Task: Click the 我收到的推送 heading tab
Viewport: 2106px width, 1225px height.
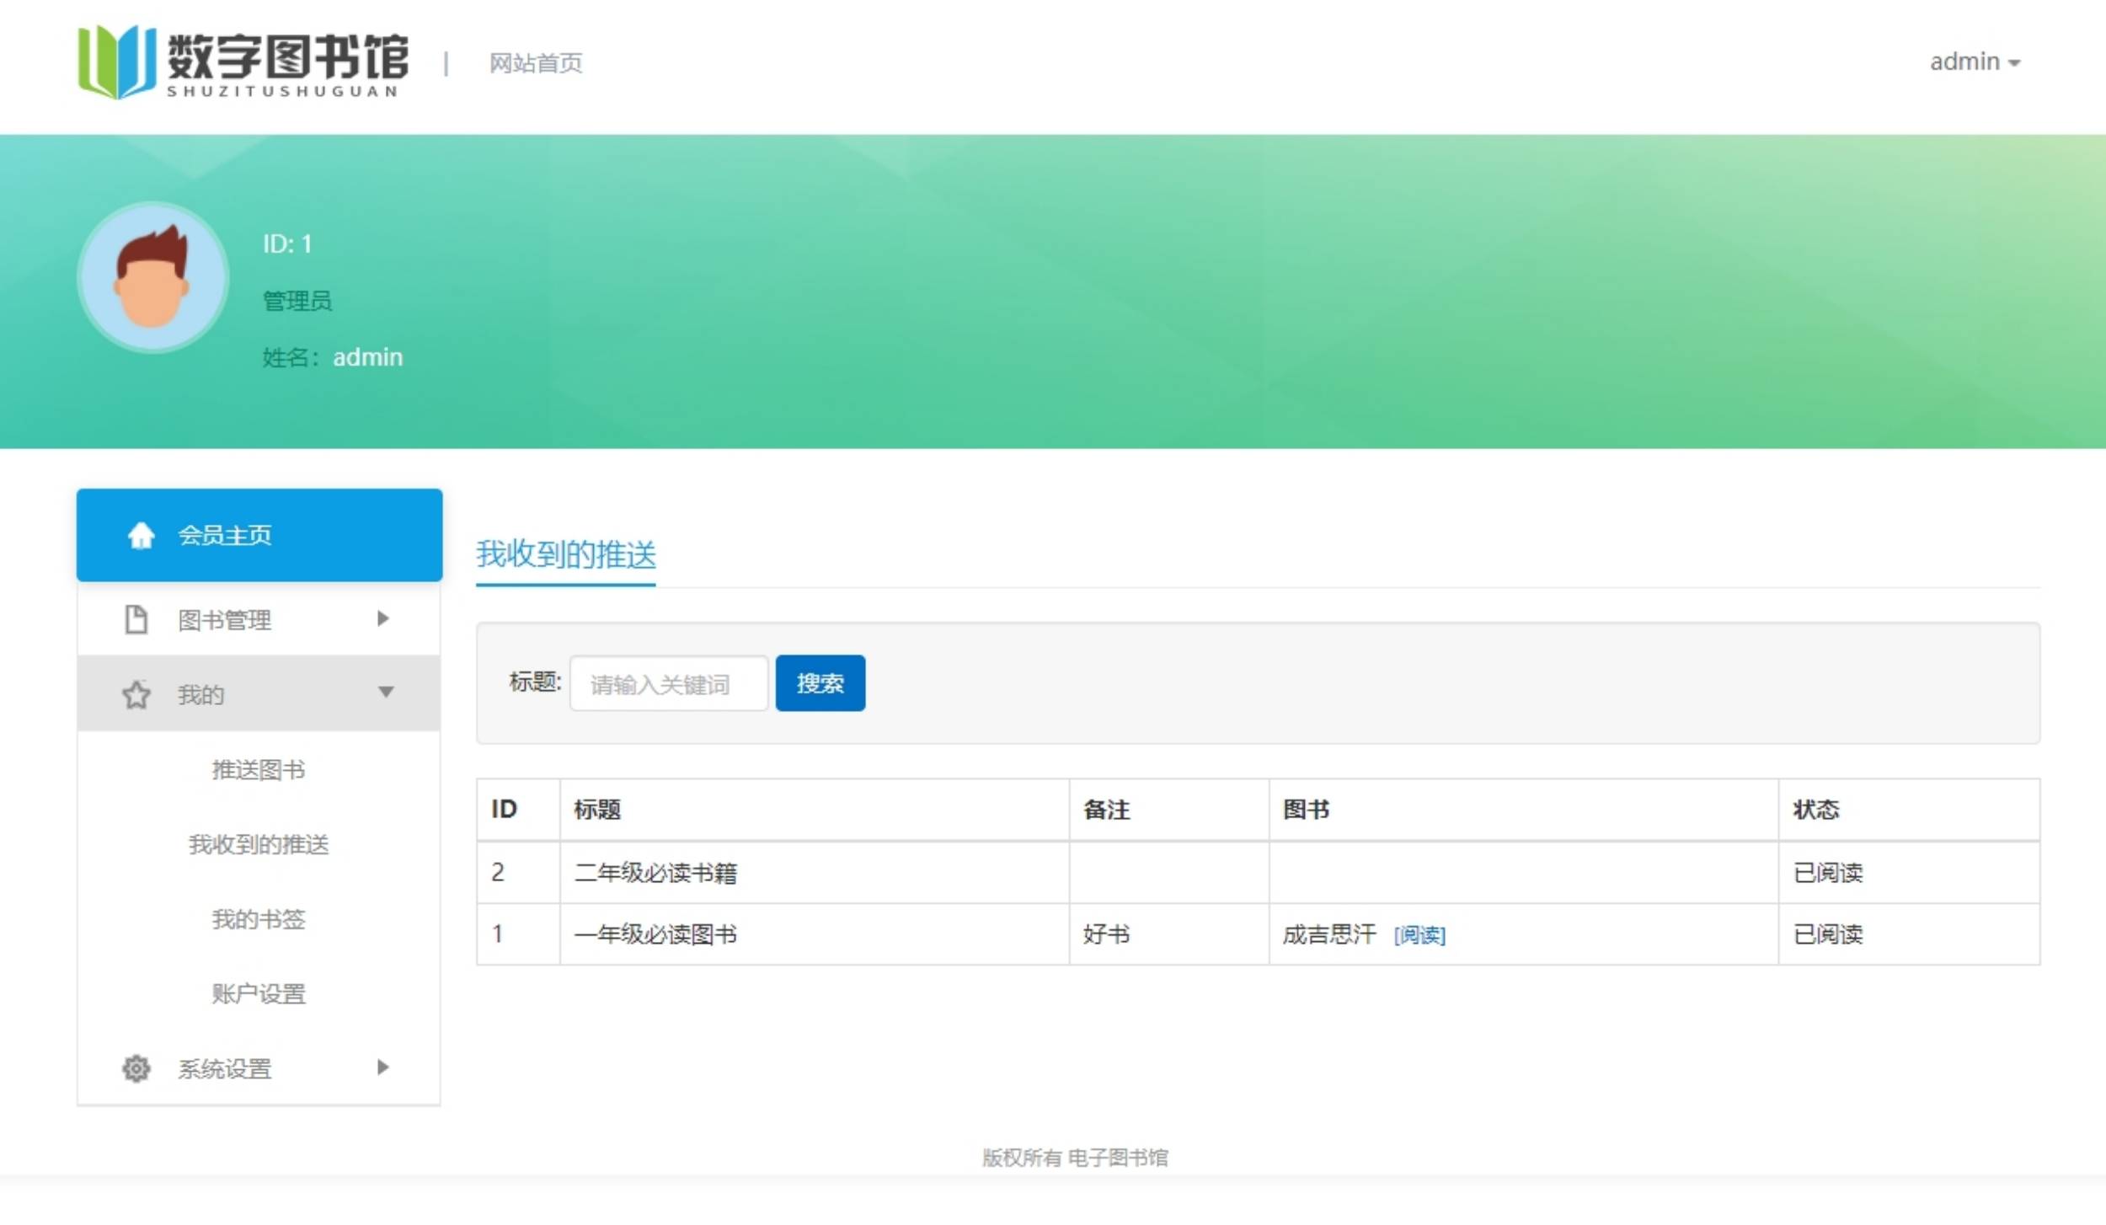Action: (565, 554)
